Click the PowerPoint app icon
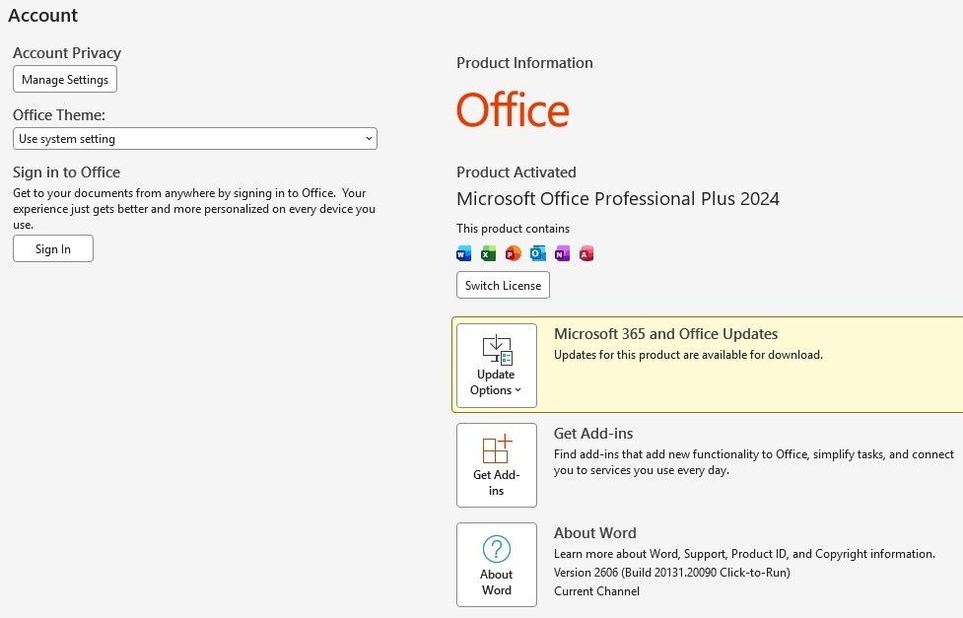The width and height of the screenshot is (963, 618). click(x=513, y=253)
